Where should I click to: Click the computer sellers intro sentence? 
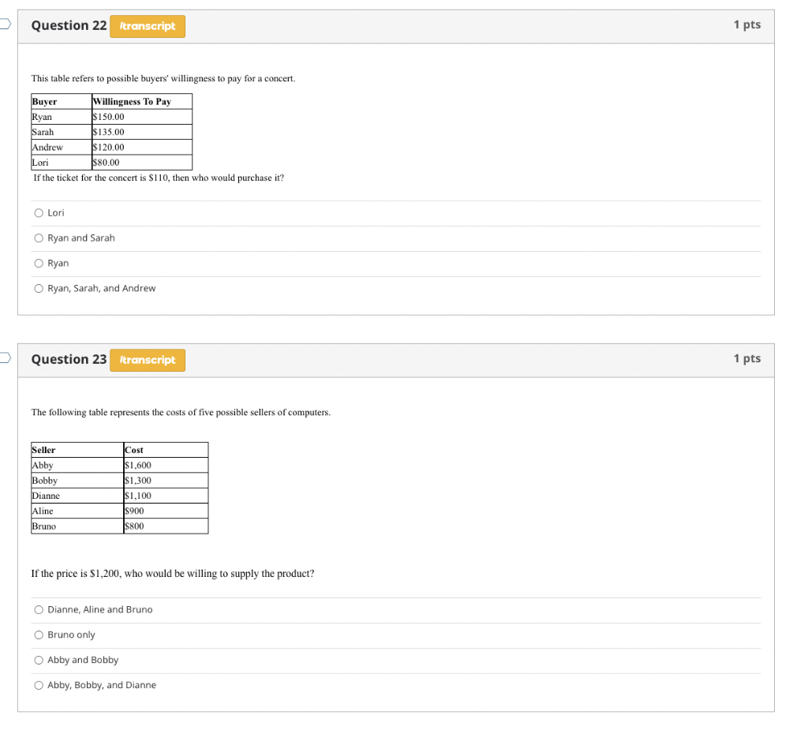(x=181, y=412)
